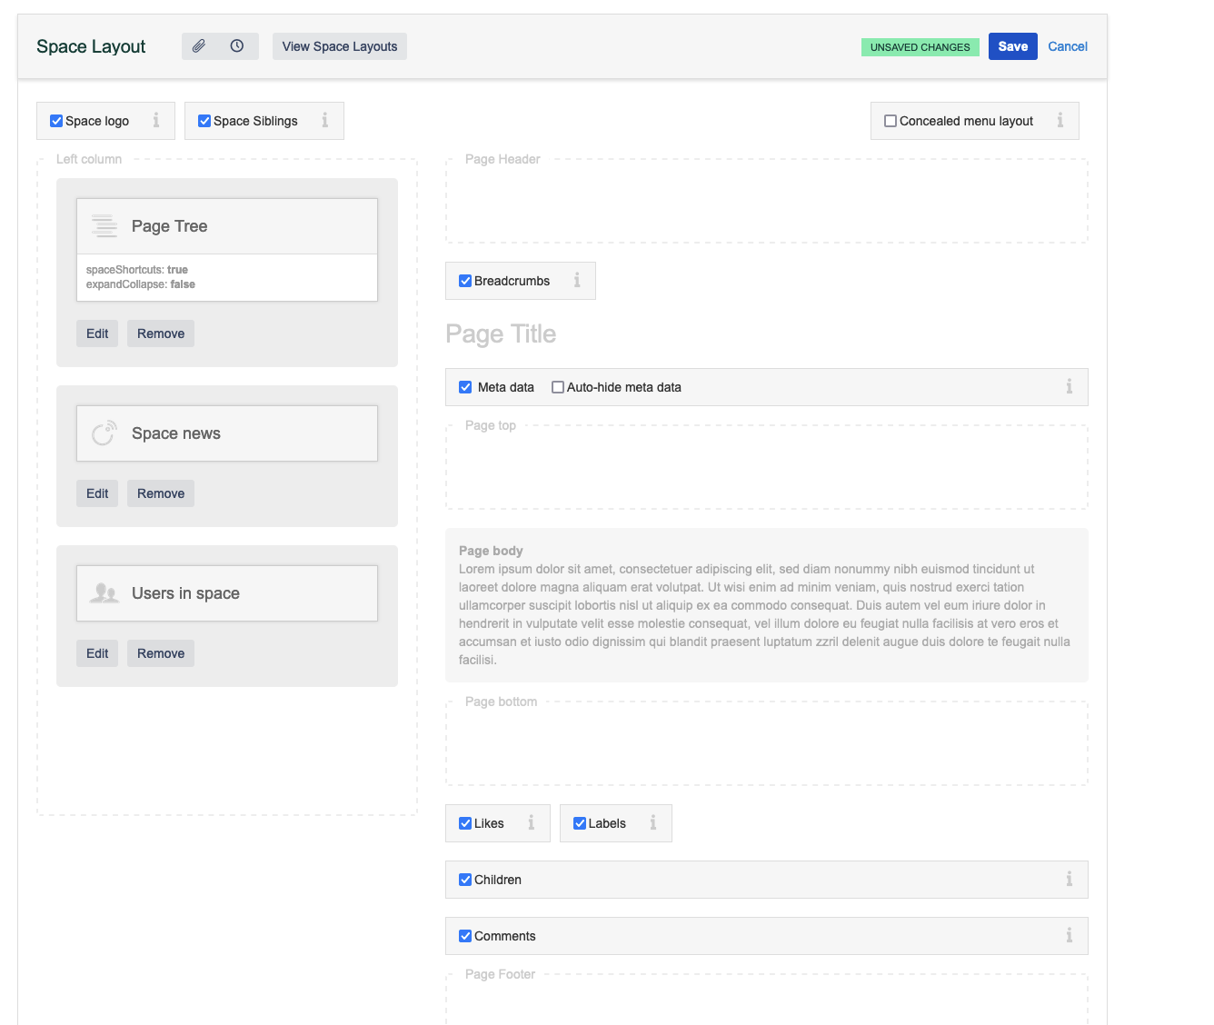Open View Space Layouts

pyautogui.click(x=339, y=45)
